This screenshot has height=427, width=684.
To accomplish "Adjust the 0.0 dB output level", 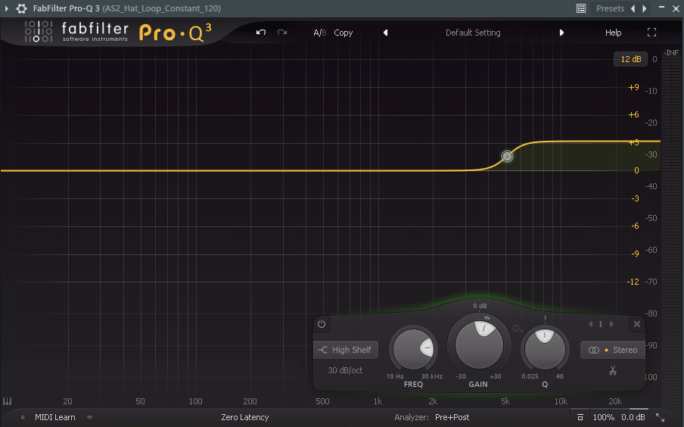I will click(x=633, y=417).
